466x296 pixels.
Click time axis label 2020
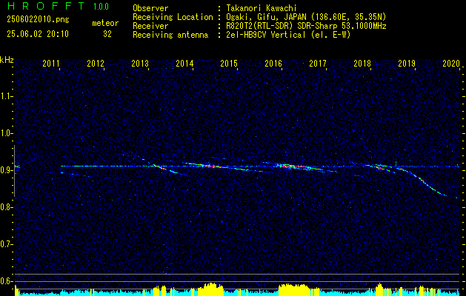pyautogui.click(x=451, y=63)
